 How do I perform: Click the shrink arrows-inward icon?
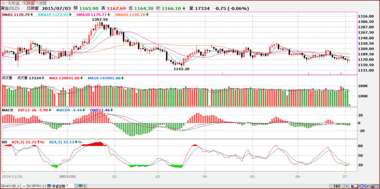point(360,186)
